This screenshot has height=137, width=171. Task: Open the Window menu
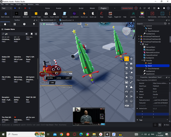pos(30,4)
